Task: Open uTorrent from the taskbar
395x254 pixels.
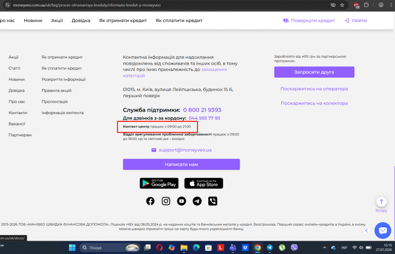Action: (x=282, y=248)
